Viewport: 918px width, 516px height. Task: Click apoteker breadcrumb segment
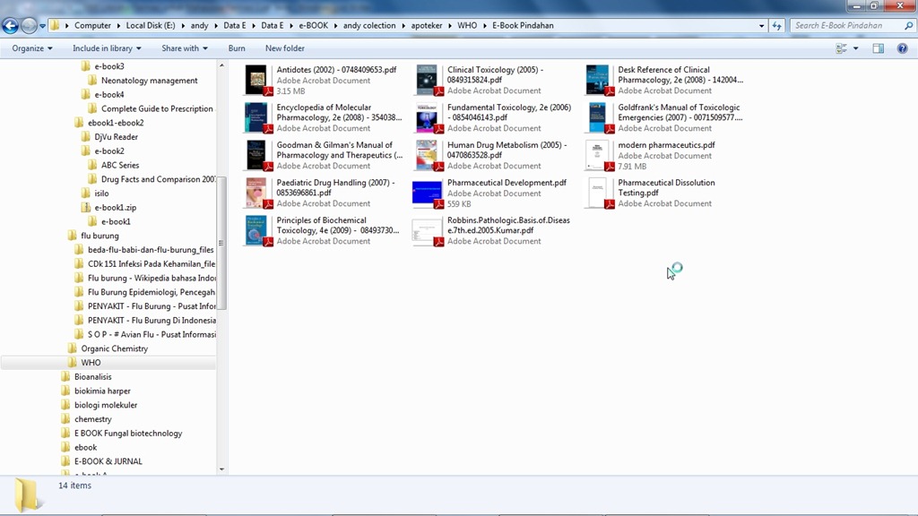(x=426, y=26)
